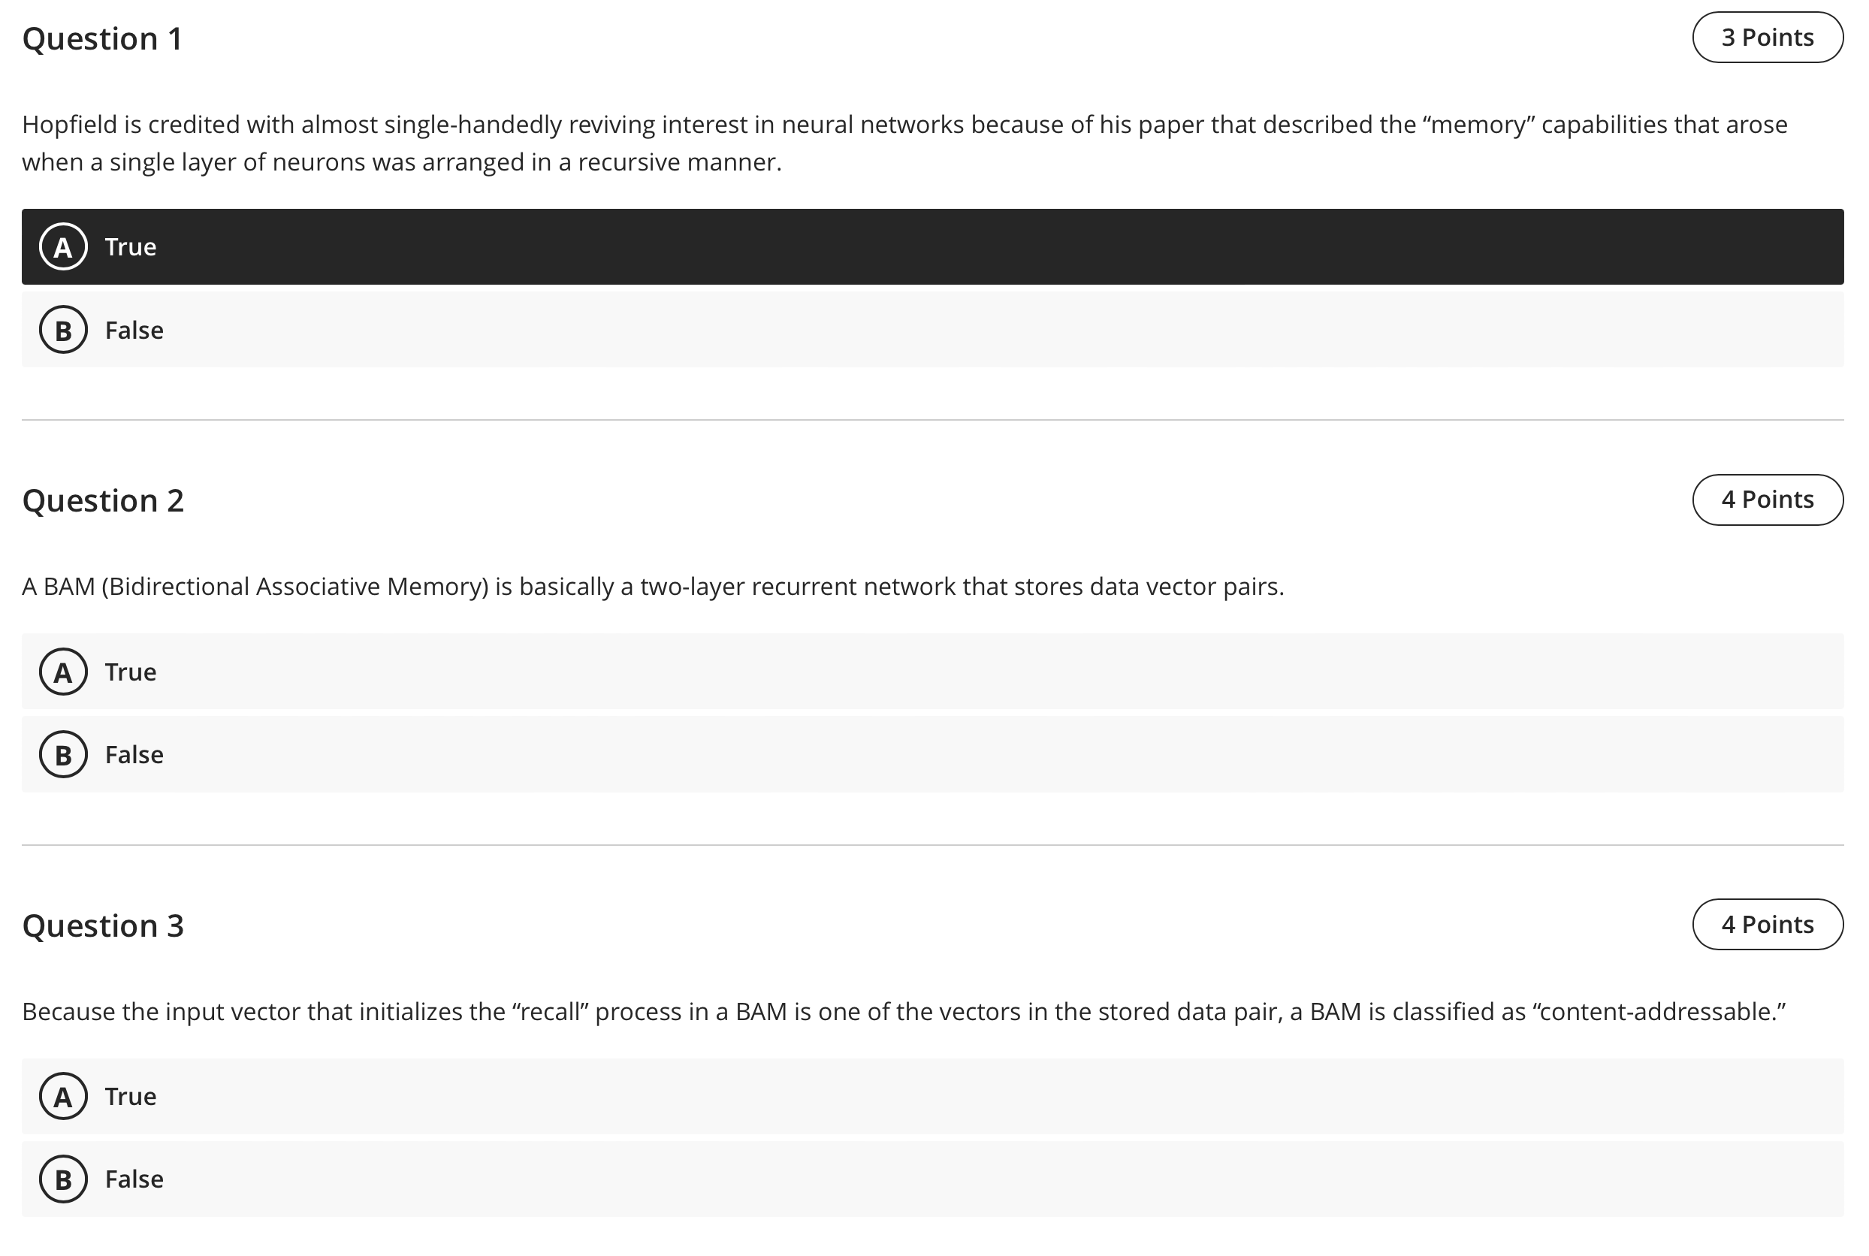This screenshot has height=1256, width=1869.
Task: Choose False for Question 2
Action: pyautogui.click(x=932, y=754)
